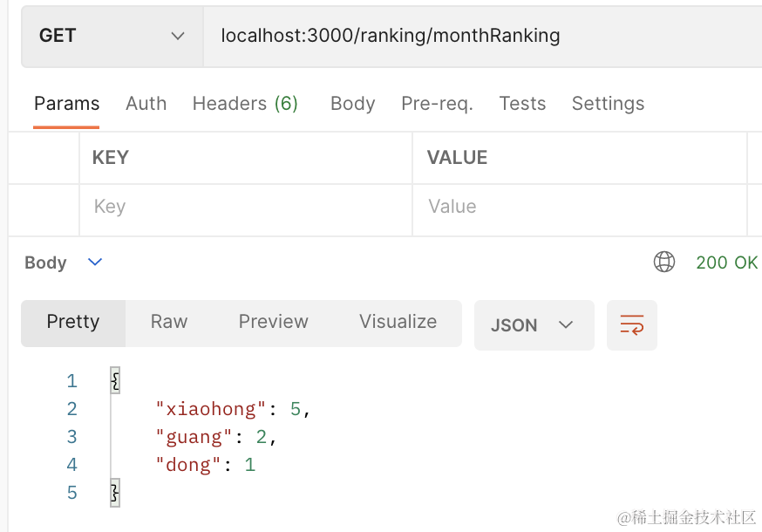Image resolution: width=762 pixels, height=532 pixels.
Task: Select the Pretty response view
Action: (73, 322)
